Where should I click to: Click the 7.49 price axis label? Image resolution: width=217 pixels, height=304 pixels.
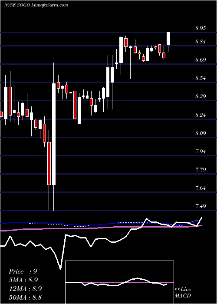click(x=201, y=206)
